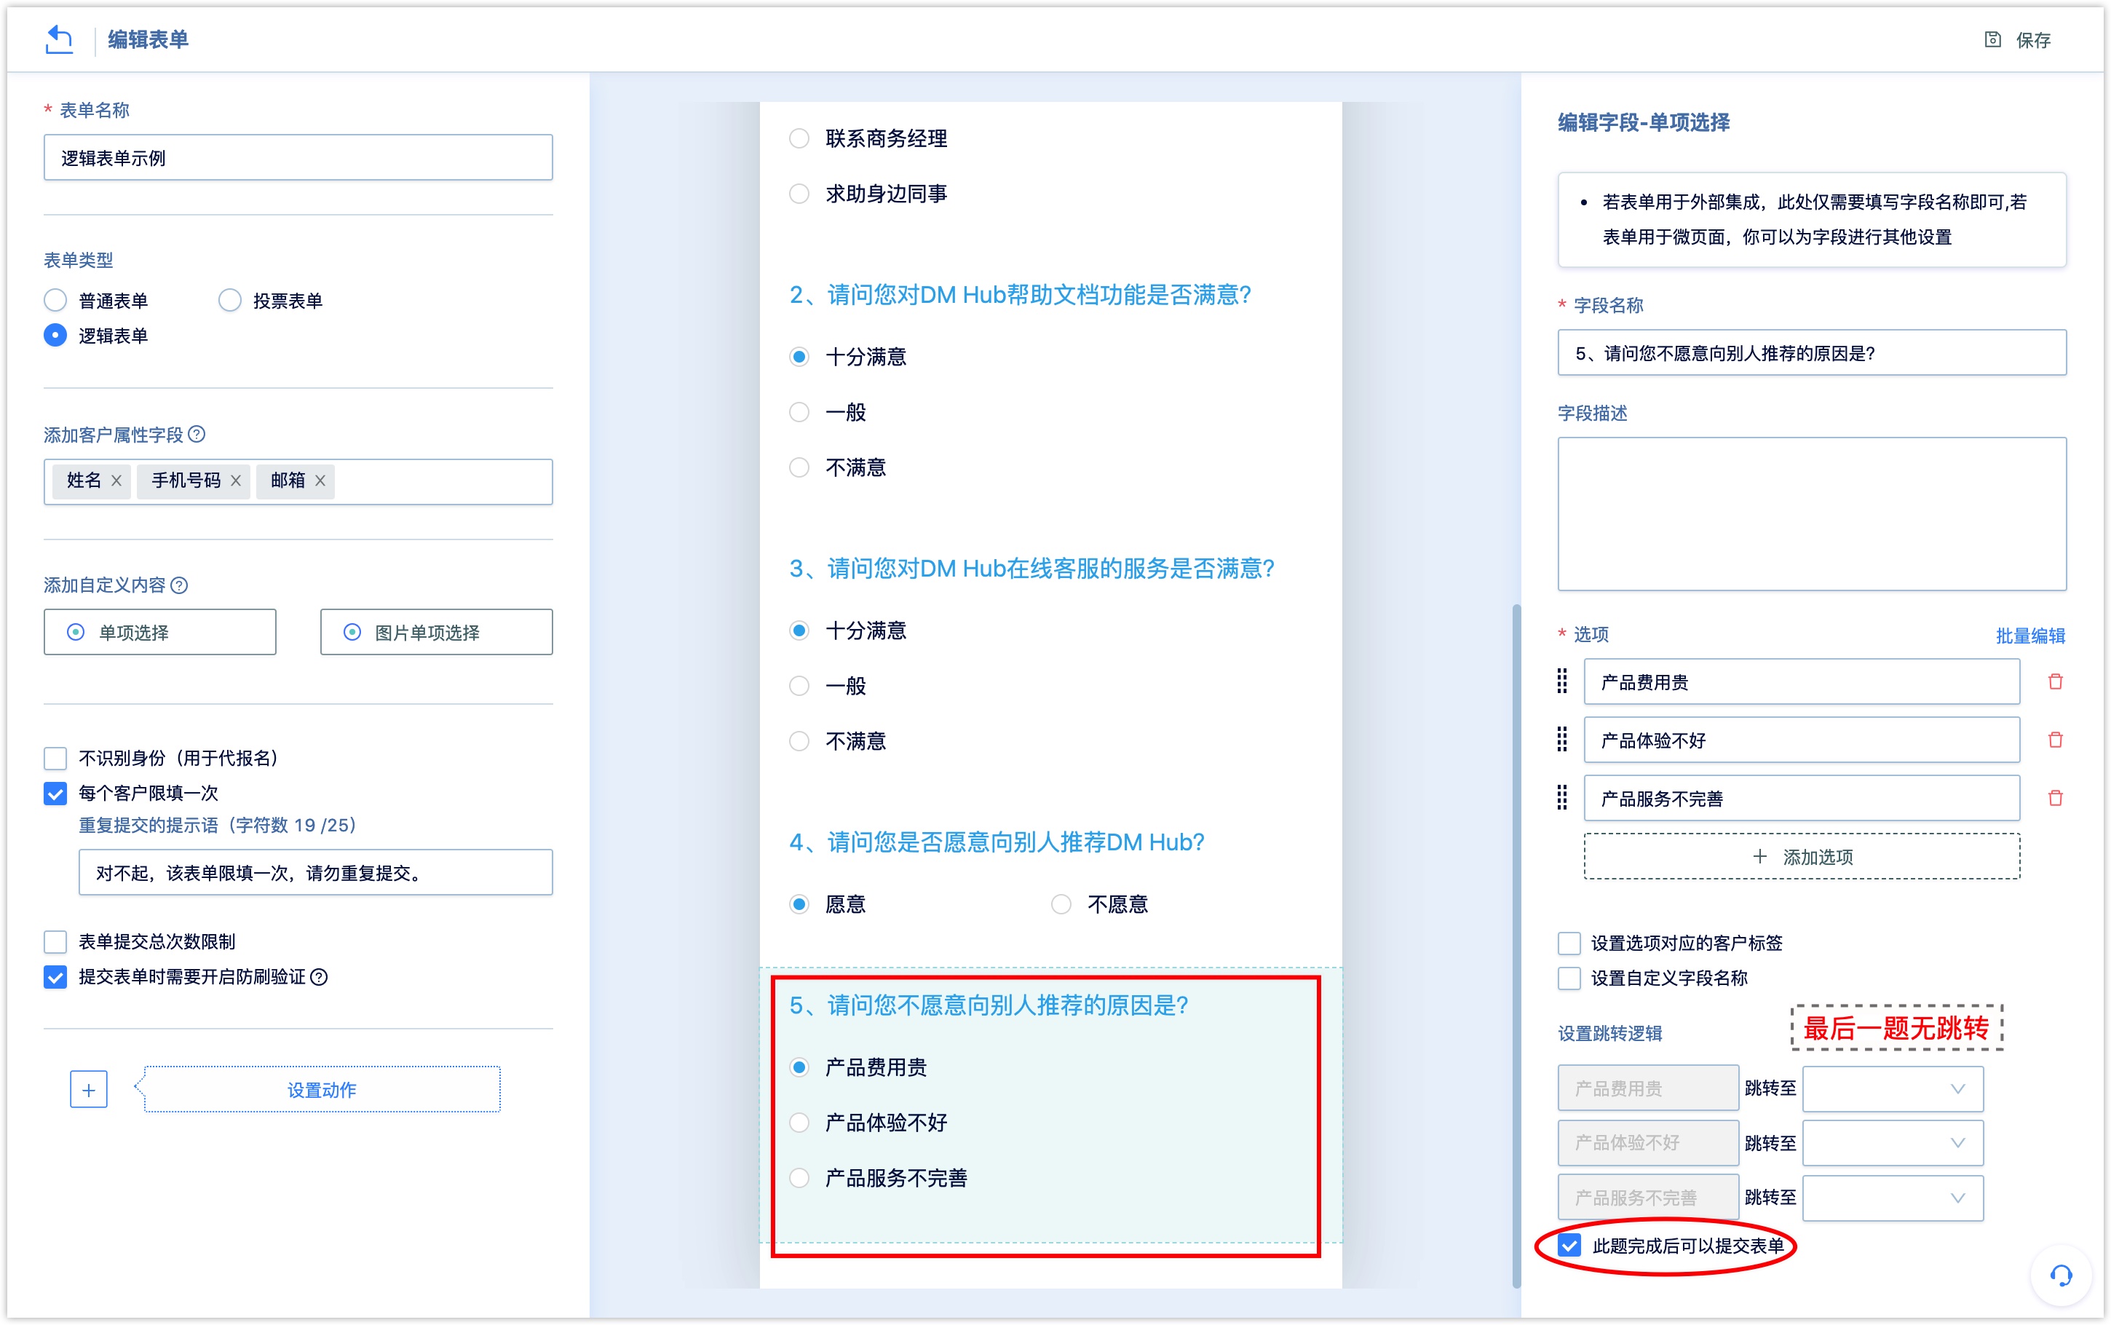Viewport: 2111px width, 1325px height.
Task: Open jump dropdown for 产品服务不完善
Action: pyautogui.click(x=1893, y=1198)
